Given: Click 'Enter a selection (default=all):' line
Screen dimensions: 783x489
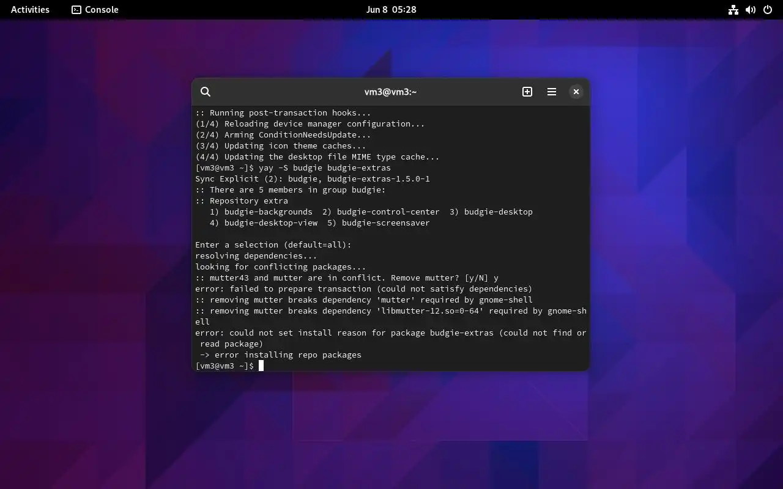Looking at the screenshot, I should pyautogui.click(x=273, y=244).
